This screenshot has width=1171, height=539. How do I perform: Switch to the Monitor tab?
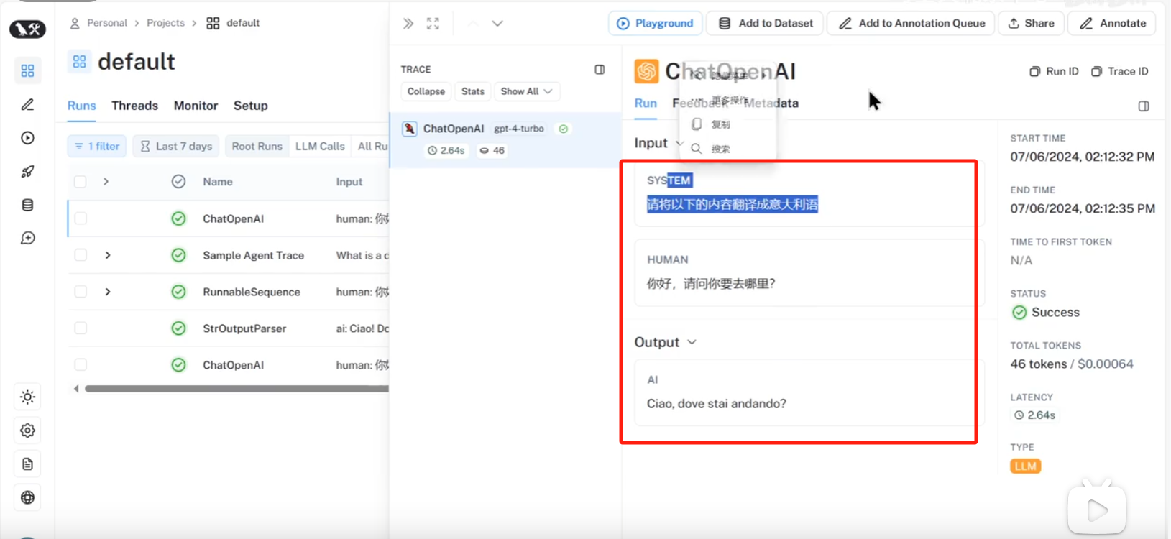[x=196, y=106]
